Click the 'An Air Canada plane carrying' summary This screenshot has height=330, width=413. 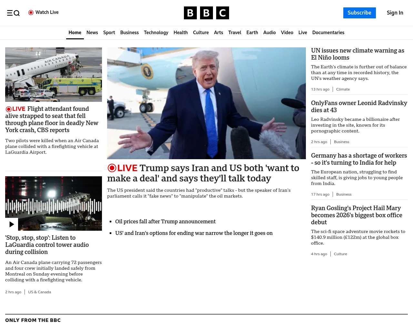click(53, 271)
